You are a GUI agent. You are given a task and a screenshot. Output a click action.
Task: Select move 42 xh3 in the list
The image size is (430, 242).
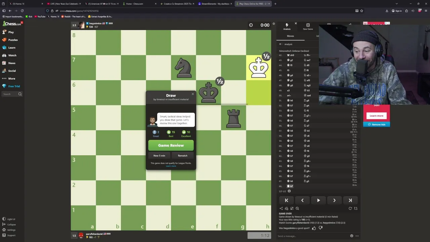[291, 55]
